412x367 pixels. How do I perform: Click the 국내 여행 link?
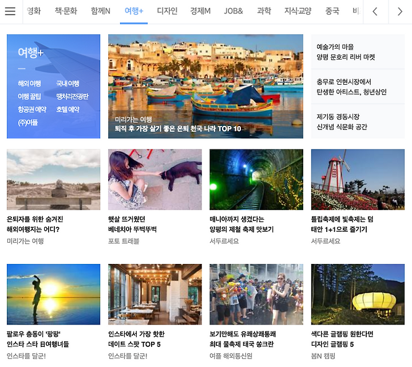(68, 84)
